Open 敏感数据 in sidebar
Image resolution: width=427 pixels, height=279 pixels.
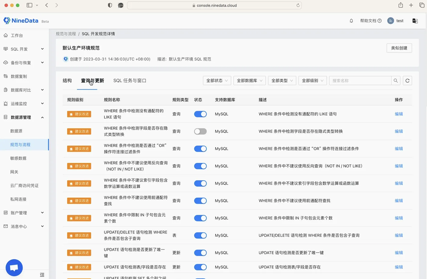18,158
